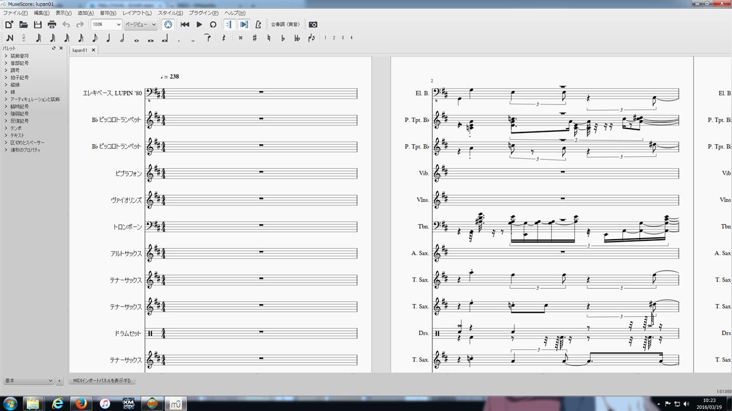This screenshot has width=732, height=411.
Task: Open 編集(E) menu
Action: pos(42,13)
